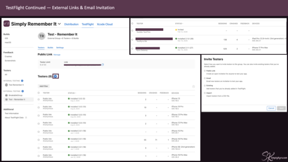Select all testers in the main table header

click(x=38, y=93)
